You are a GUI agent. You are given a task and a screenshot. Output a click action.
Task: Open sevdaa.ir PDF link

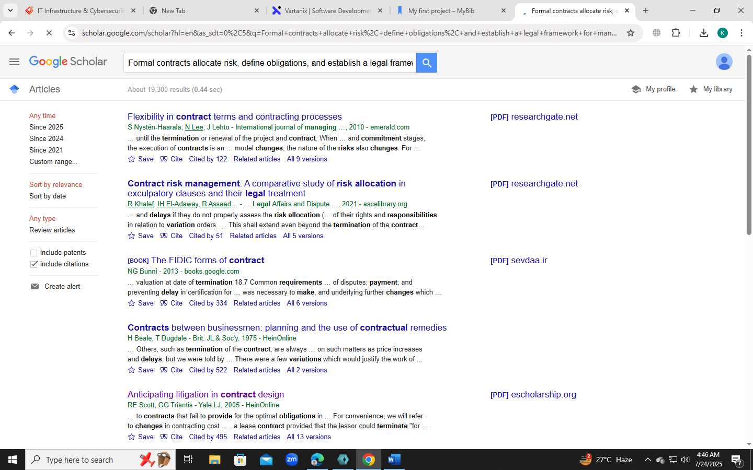click(519, 260)
